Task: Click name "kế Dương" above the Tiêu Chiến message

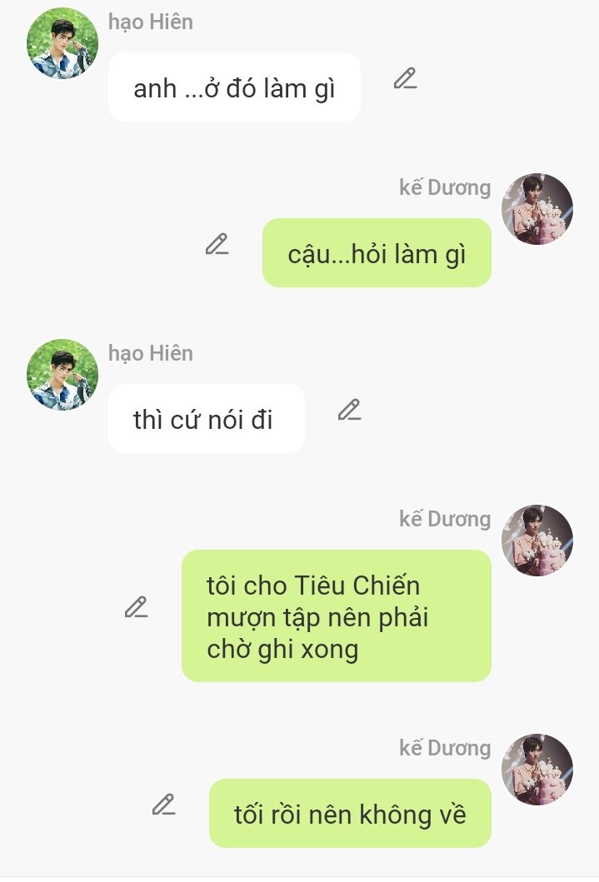Action: click(x=445, y=519)
